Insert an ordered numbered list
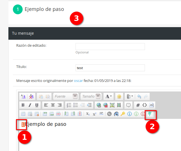The image size is (181, 151). (x=69, y=105)
